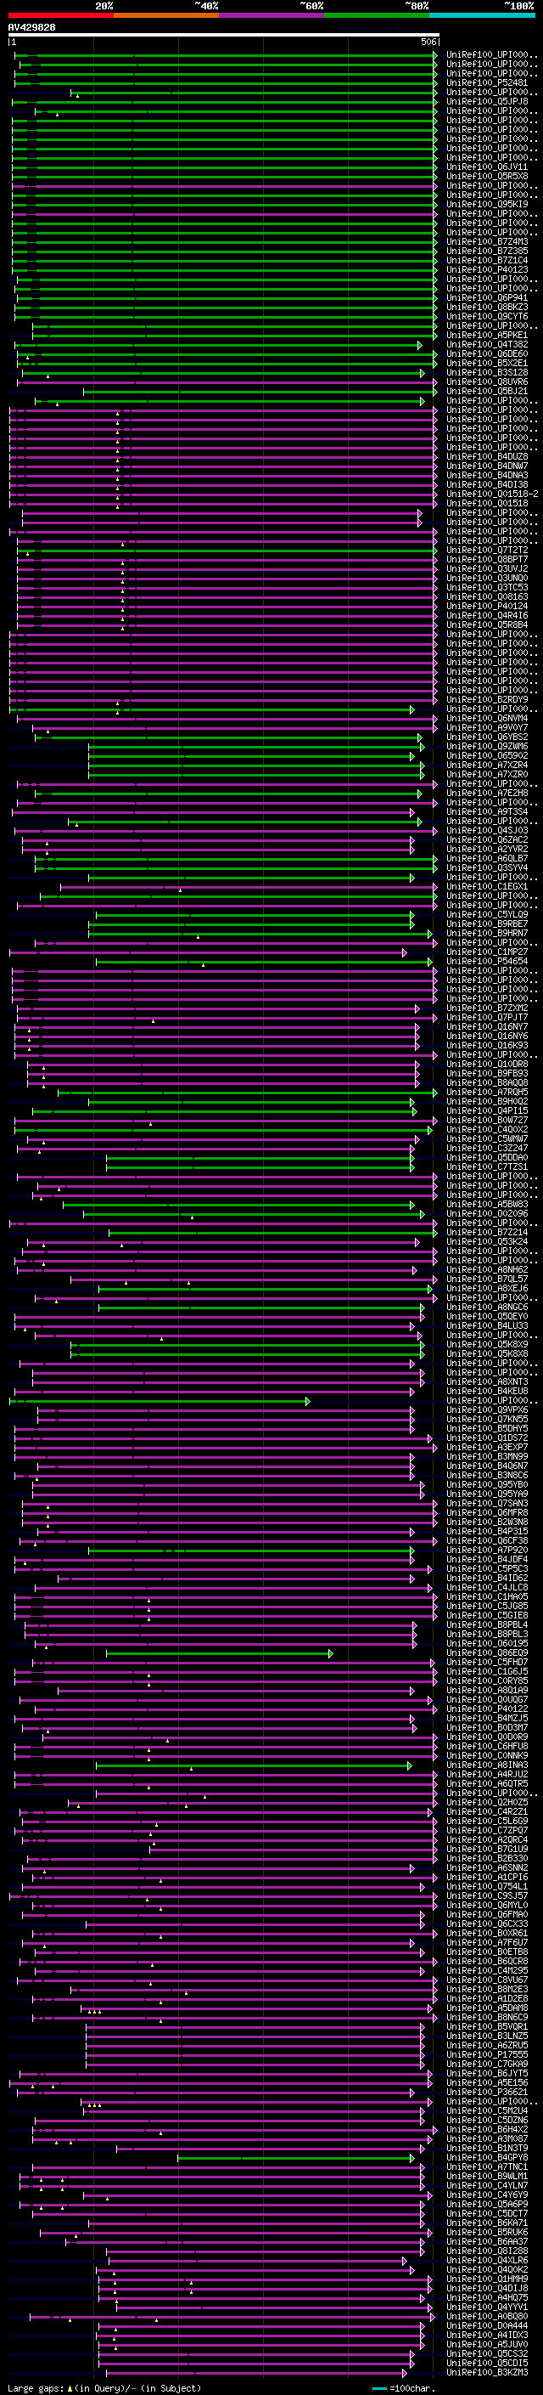
Task: Open hit UniRef100_B4DUZ8
Action: point(487,456)
